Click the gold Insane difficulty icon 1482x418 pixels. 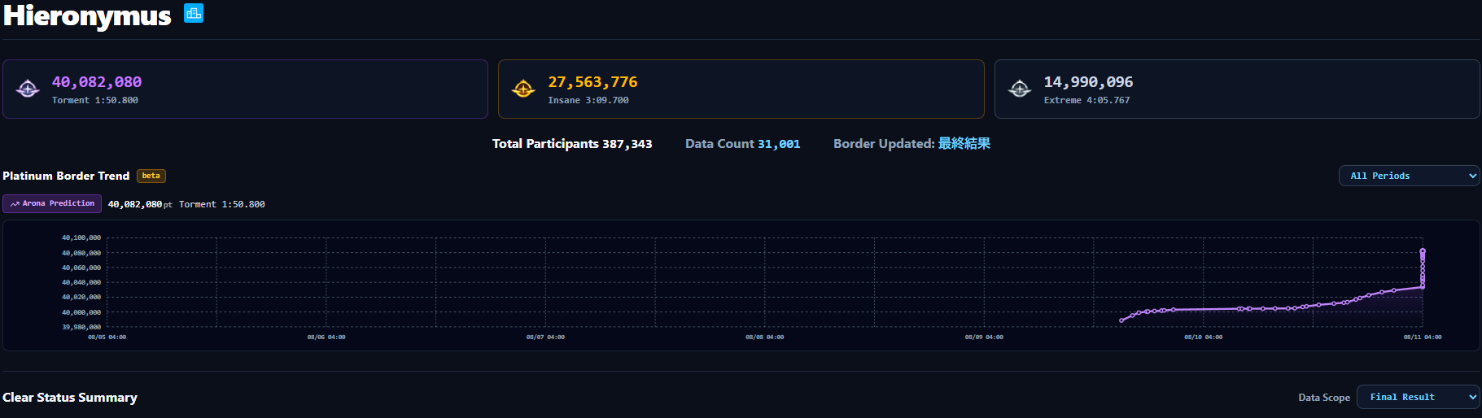[x=523, y=89]
